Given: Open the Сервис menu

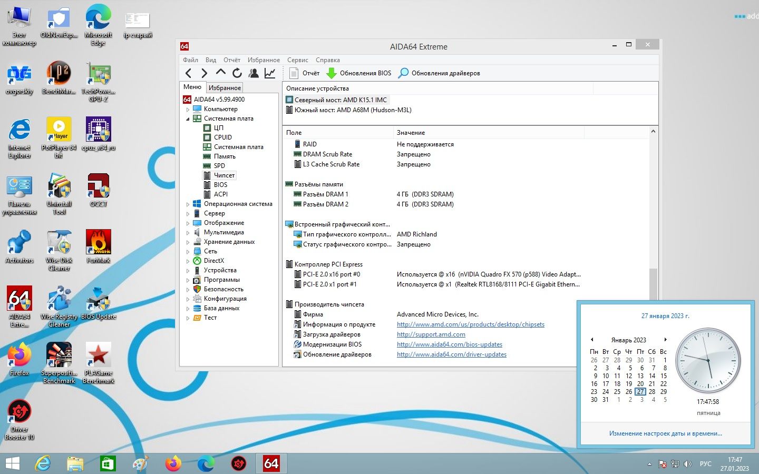Looking at the screenshot, I should coord(298,60).
